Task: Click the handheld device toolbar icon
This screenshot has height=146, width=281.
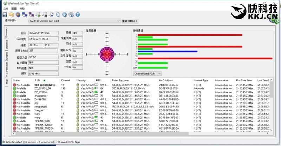Action: pyautogui.click(x=58, y=15)
